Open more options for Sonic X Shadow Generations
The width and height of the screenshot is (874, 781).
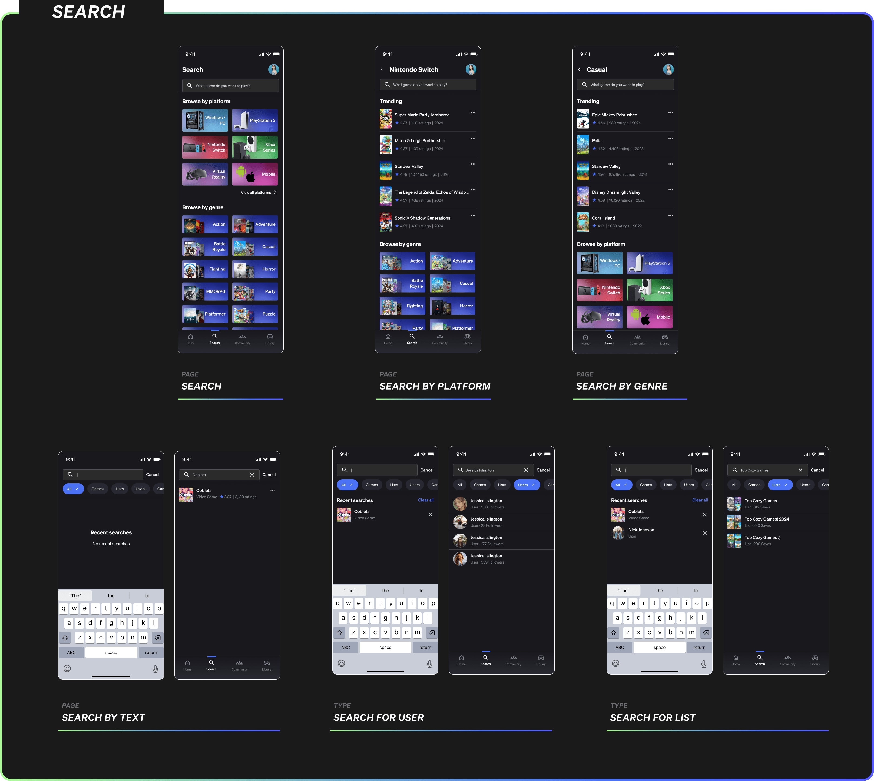tap(473, 215)
